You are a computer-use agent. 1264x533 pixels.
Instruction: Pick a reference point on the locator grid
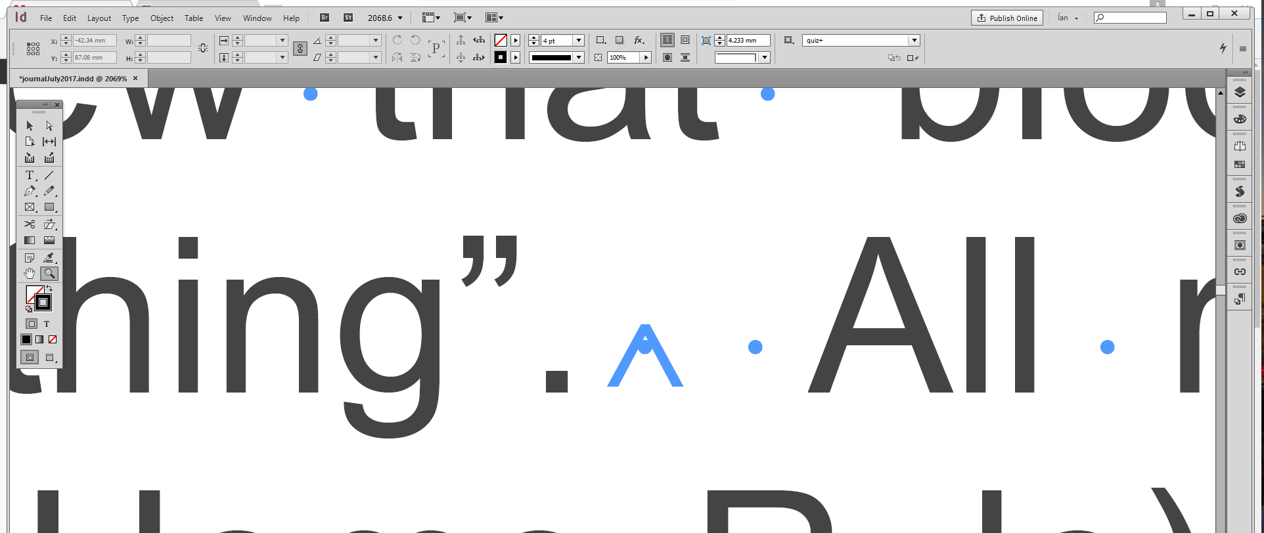tap(33, 49)
